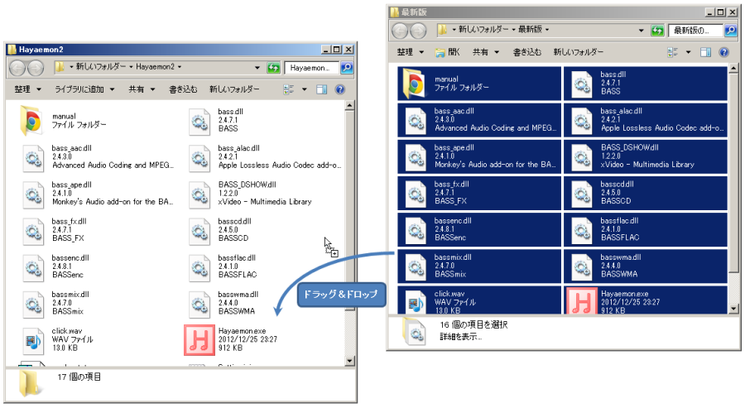Screen dimensions: 745x408
Task: Open the manual folder in Hayaemon2 window
Action: [x=33, y=122]
